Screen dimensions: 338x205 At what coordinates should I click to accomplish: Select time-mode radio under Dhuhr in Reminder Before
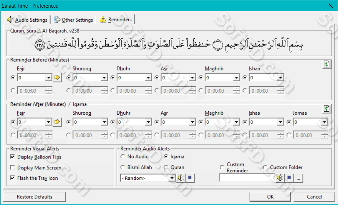(x=113, y=90)
